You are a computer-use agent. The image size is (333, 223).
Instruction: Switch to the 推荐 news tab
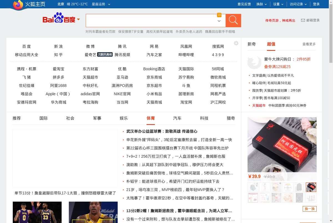click(x=17, y=118)
